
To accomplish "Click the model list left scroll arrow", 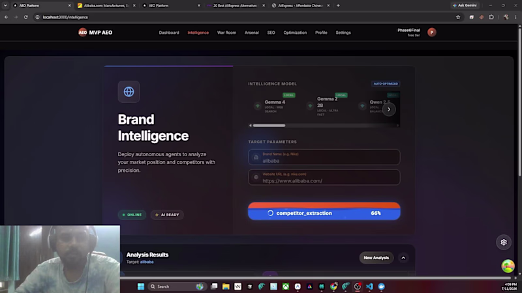I will click(x=251, y=126).
